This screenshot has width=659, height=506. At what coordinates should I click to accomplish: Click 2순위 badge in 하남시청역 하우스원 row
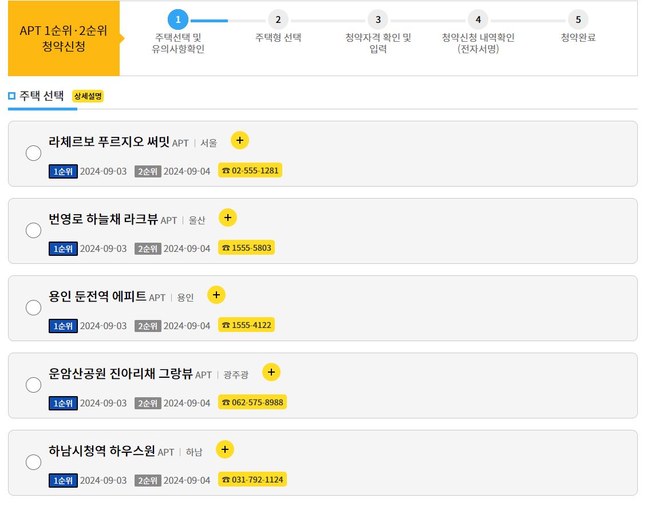click(x=148, y=481)
